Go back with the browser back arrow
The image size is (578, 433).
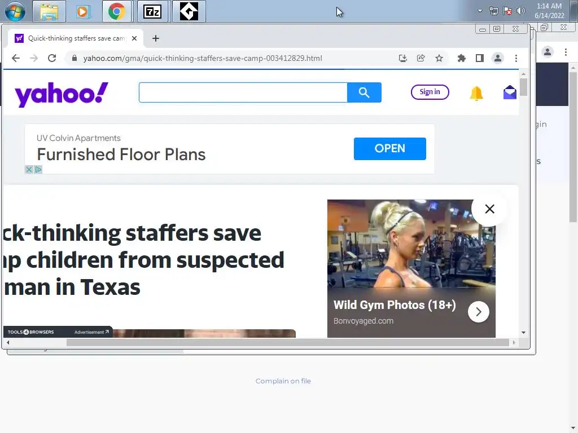15,58
